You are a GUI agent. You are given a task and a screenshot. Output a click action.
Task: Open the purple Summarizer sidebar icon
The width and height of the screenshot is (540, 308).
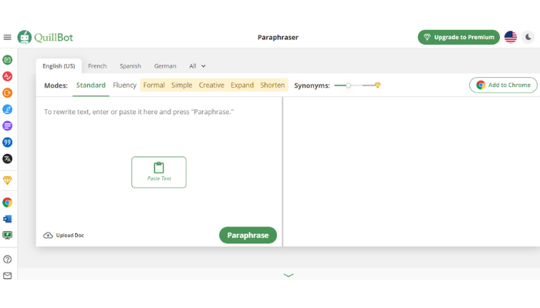pos(7,126)
